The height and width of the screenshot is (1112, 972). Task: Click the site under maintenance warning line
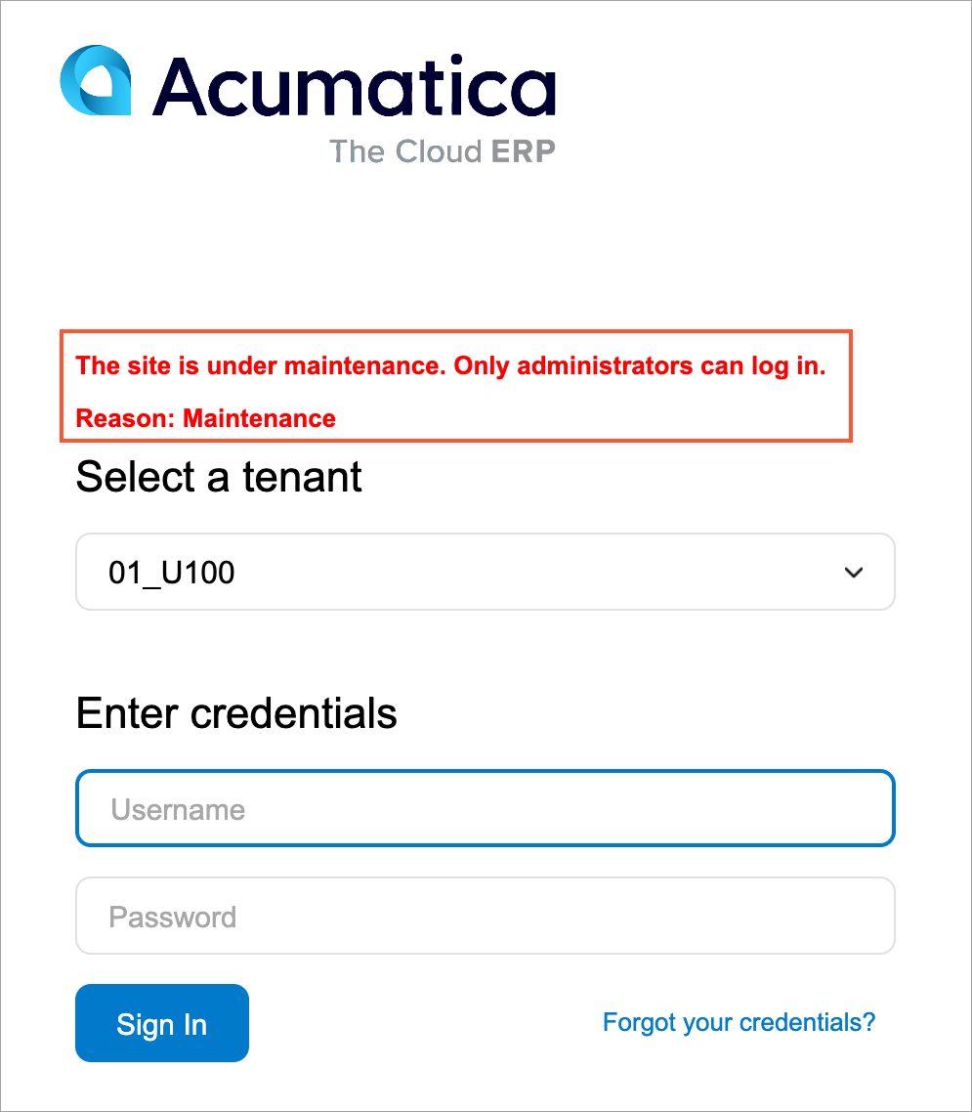(x=451, y=366)
